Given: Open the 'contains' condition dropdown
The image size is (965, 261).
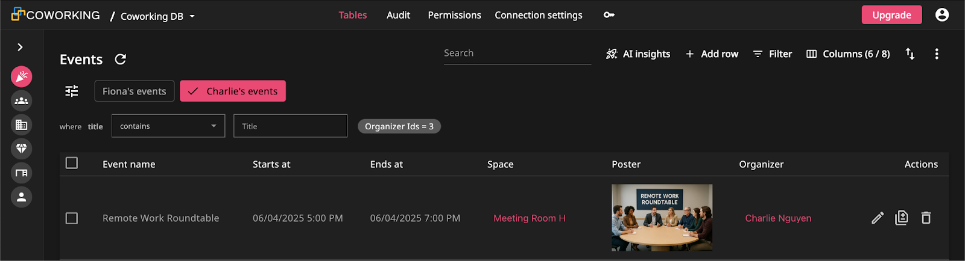Looking at the screenshot, I should pos(168,126).
